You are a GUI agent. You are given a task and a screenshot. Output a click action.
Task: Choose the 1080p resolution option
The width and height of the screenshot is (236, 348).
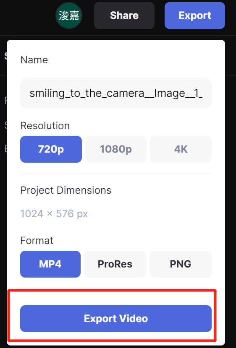116,149
